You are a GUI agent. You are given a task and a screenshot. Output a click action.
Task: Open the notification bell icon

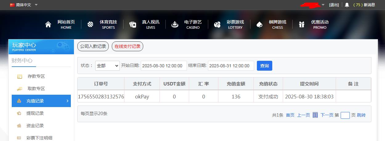(347, 5)
